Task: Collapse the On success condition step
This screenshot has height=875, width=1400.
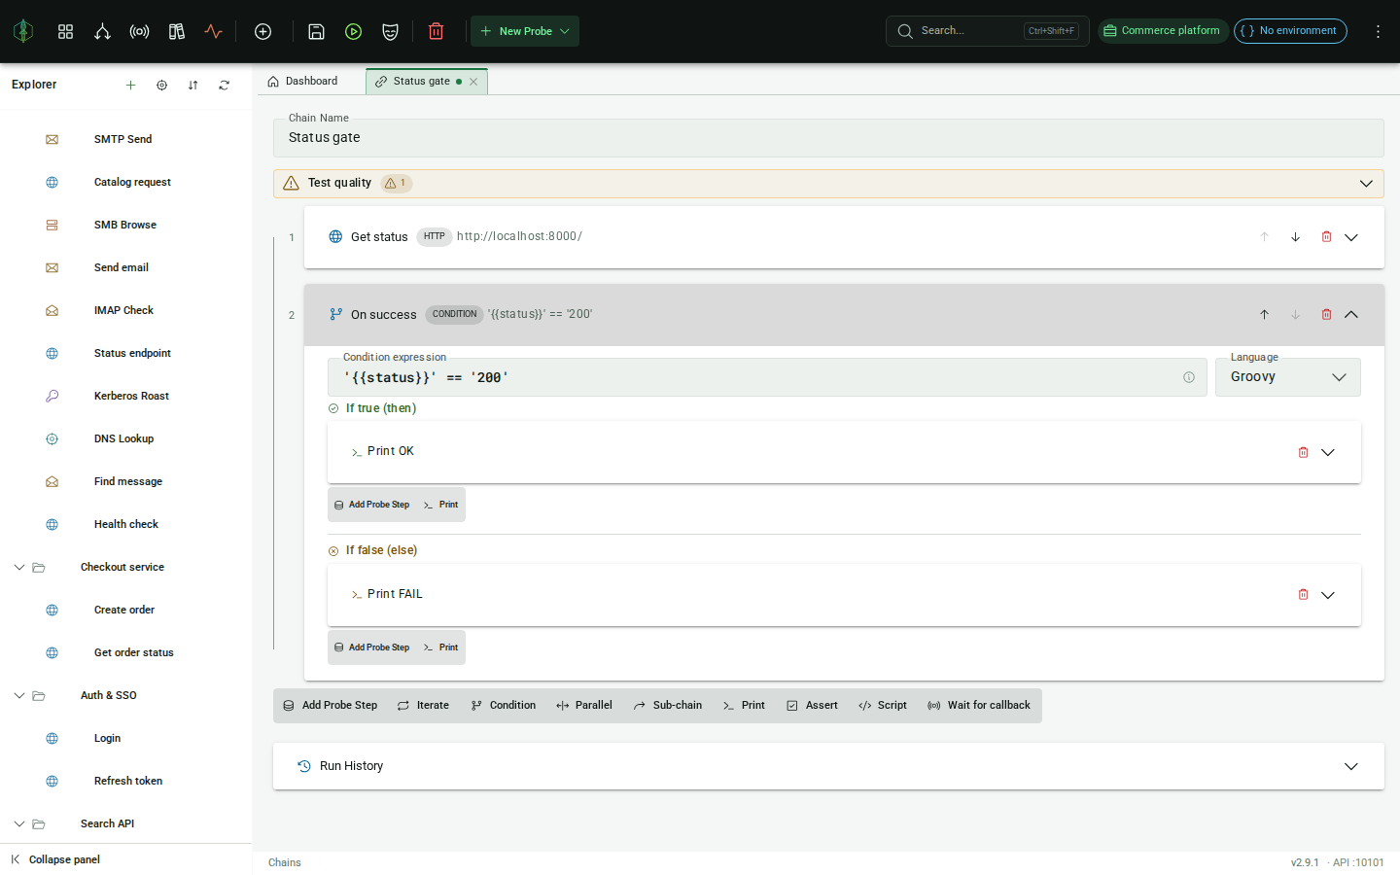Action: tap(1351, 314)
